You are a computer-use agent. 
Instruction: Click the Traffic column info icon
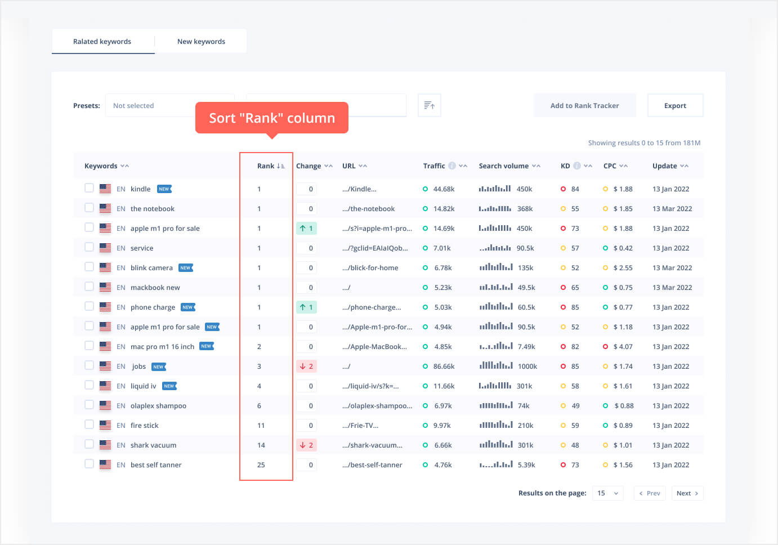pos(452,166)
